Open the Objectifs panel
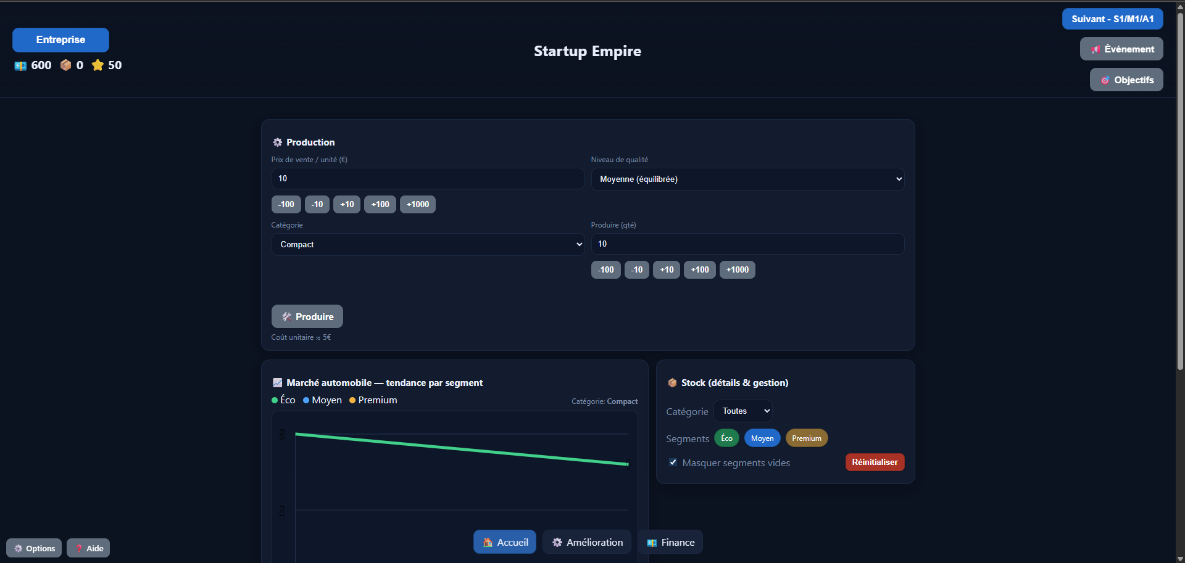 click(1126, 80)
